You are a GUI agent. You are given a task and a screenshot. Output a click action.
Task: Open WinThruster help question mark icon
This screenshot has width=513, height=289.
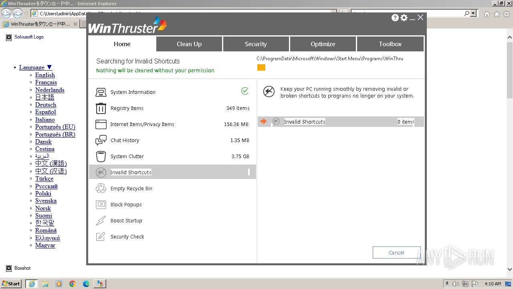(x=395, y=18)
